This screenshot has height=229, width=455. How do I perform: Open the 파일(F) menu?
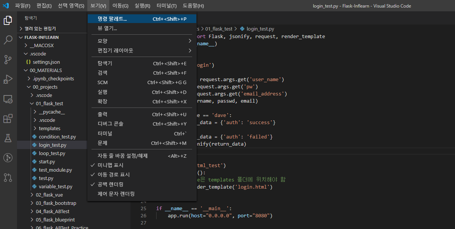click(23, 6)
